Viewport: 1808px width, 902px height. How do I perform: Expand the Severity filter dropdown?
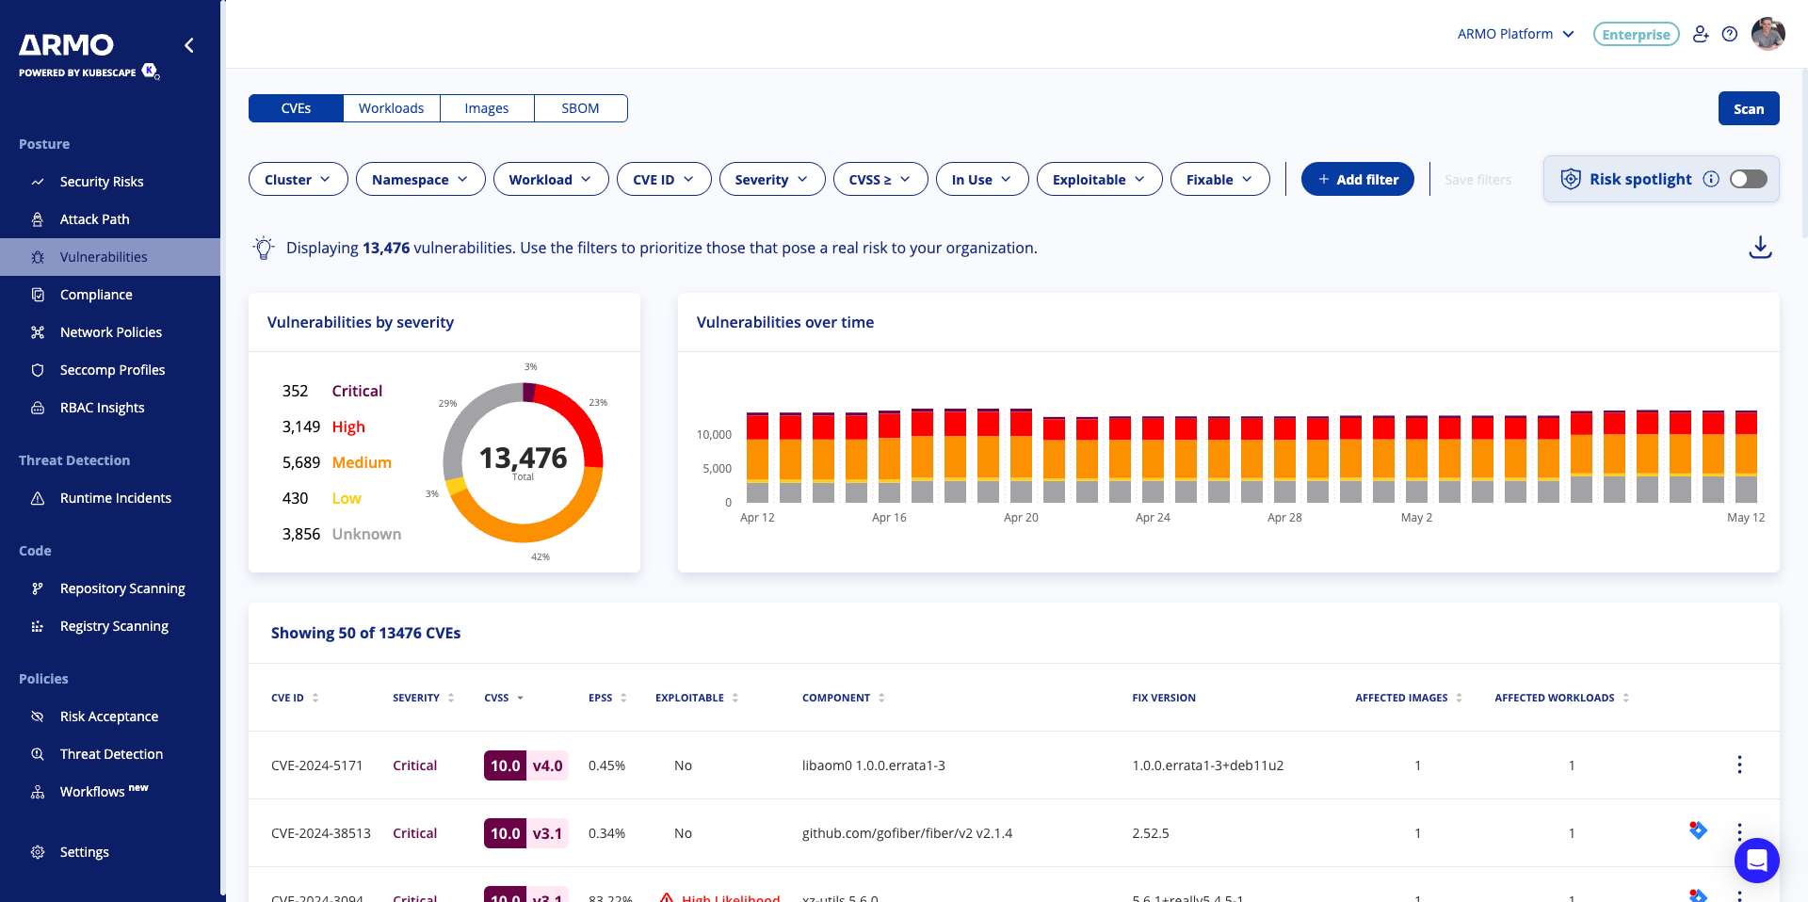click(771, 179)
